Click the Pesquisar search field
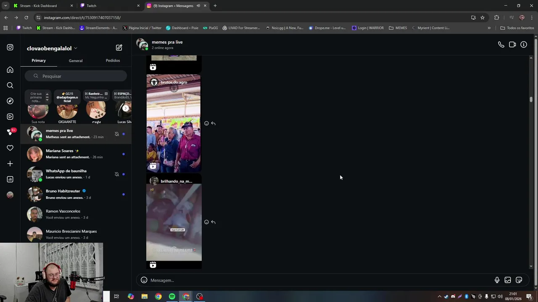538x302 pixels. point(76,76)
